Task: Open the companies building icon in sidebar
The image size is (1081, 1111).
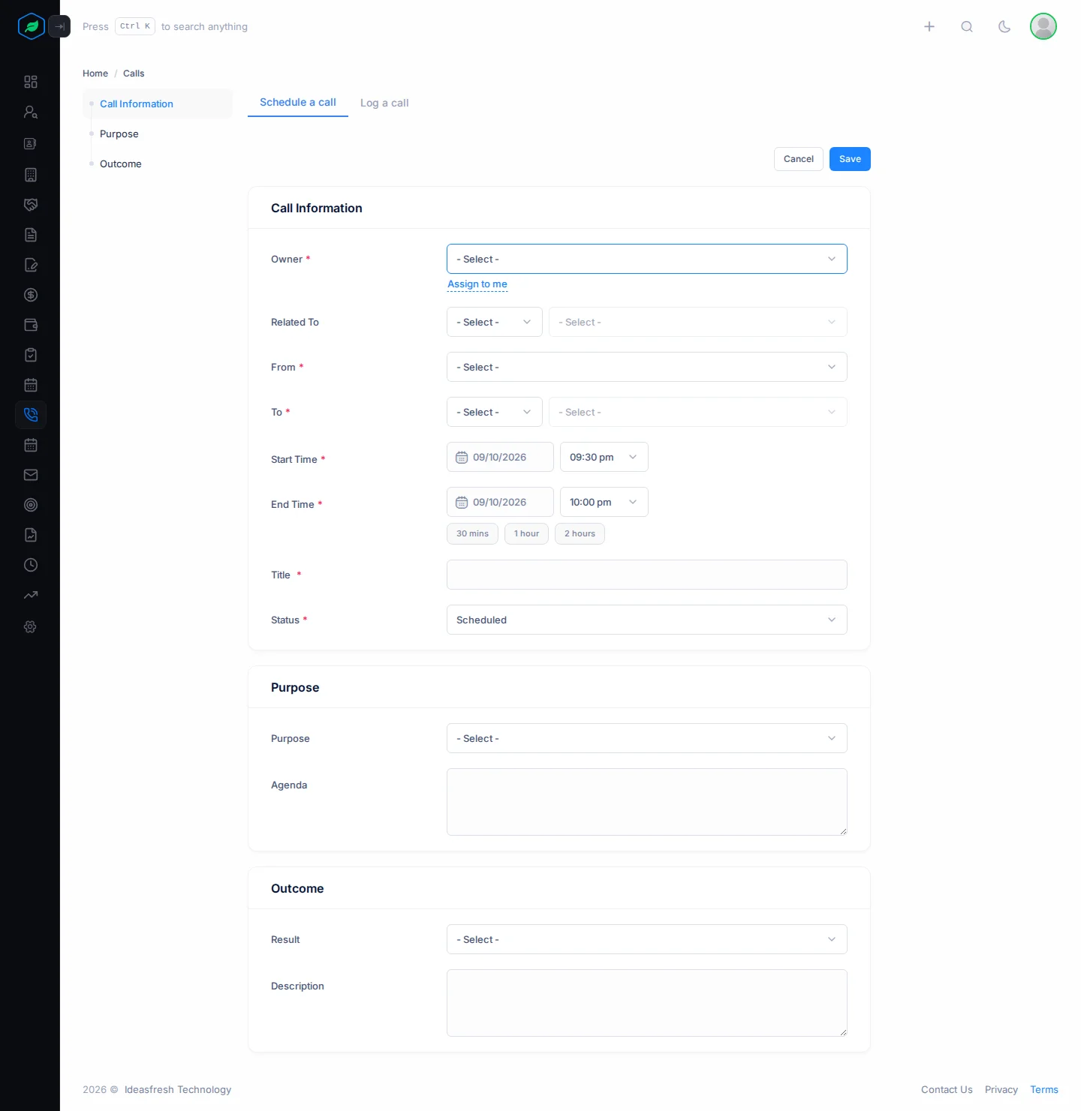Action: point(31,175)
